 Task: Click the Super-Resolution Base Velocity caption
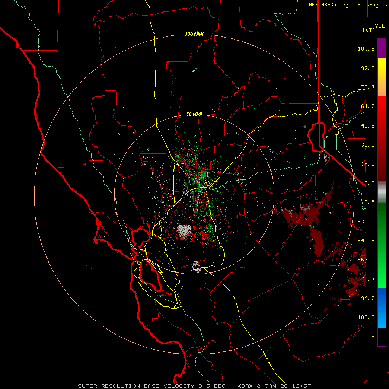[194, 386]
